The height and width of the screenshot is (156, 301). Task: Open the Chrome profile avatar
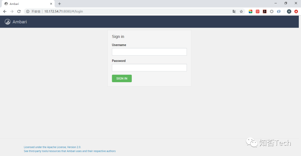pyautogui.click(x=289, y=11)
